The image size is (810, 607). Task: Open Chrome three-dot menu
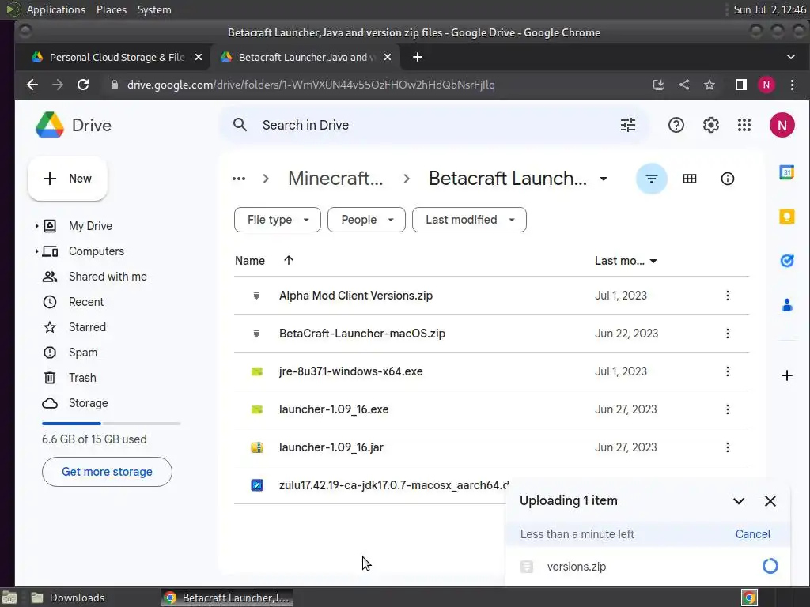tap(792, 85)
